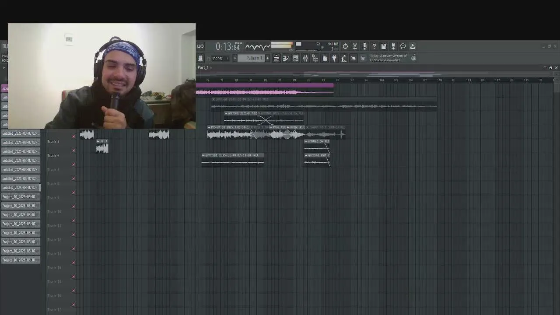Select the Track 6 label
This screenshot has width=560, height=315.
point(53,156)
